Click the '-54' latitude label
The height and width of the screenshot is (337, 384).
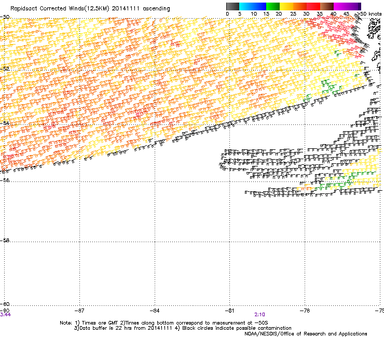coord(5,123)
